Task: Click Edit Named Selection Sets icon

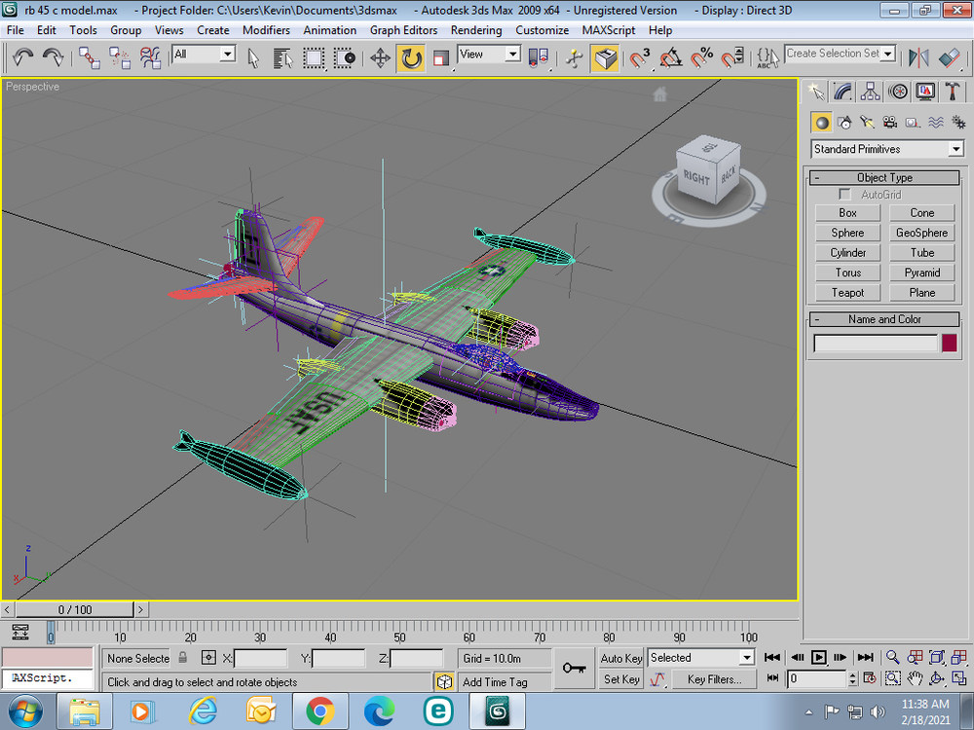Action: coord(768,57)
